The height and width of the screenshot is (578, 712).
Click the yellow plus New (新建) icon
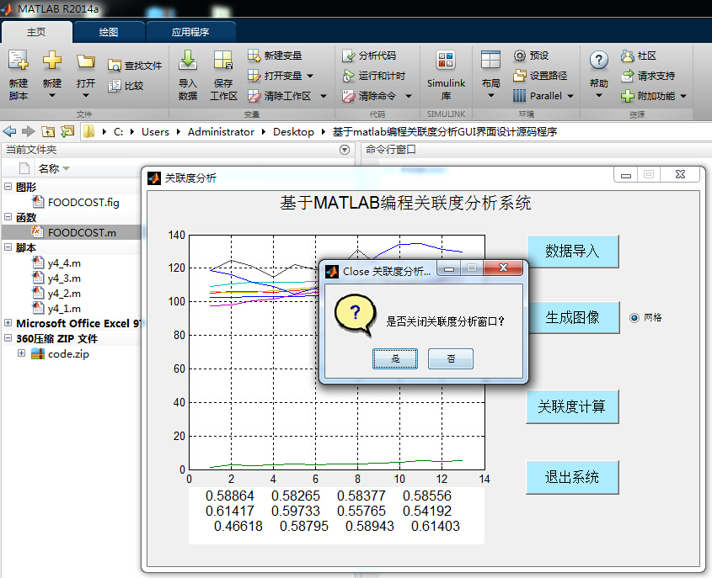[51, 60]
